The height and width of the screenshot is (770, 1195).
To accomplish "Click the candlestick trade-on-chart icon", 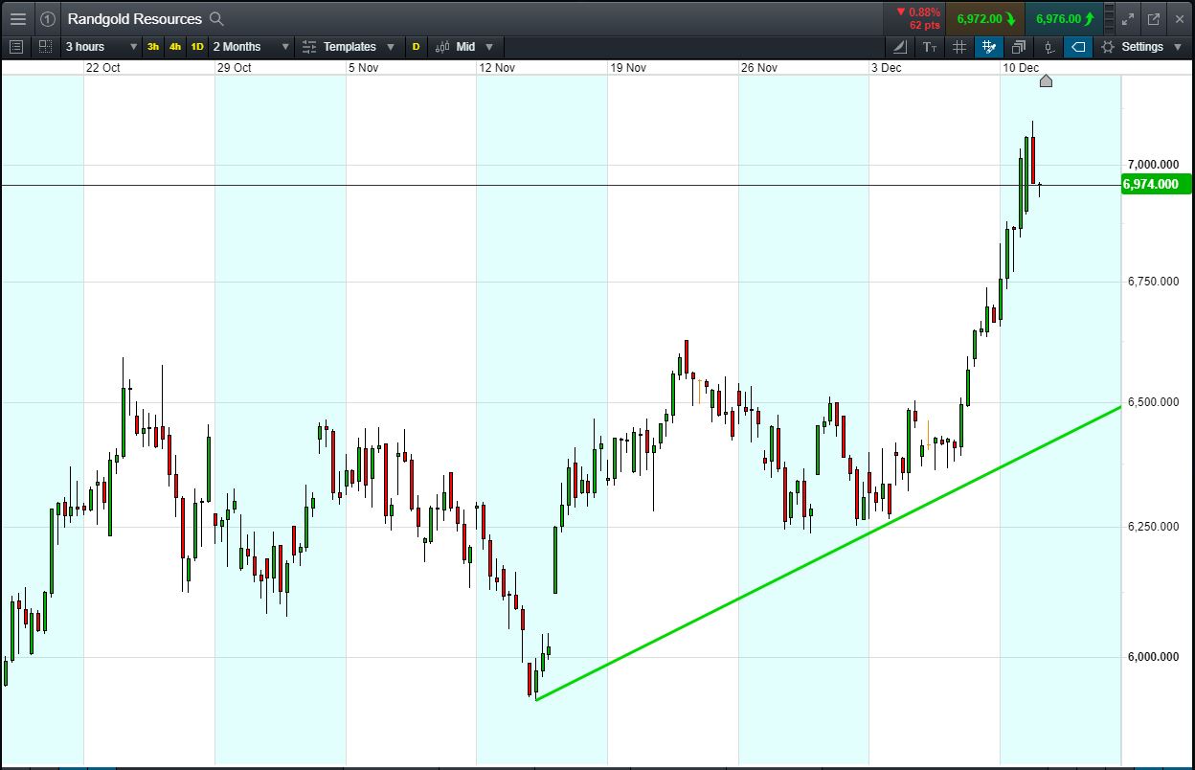I will click(1048, 46).
